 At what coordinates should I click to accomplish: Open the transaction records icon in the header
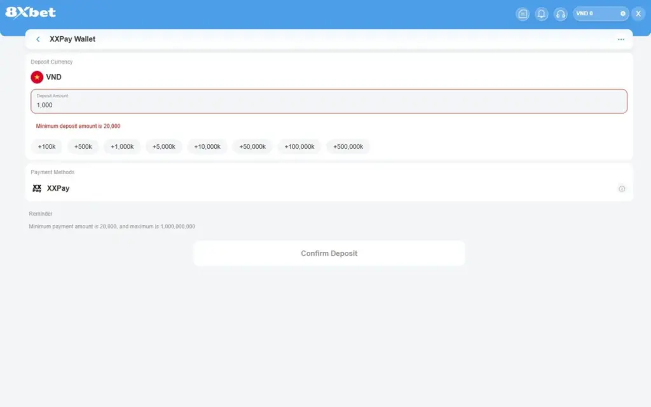(523, 14)
